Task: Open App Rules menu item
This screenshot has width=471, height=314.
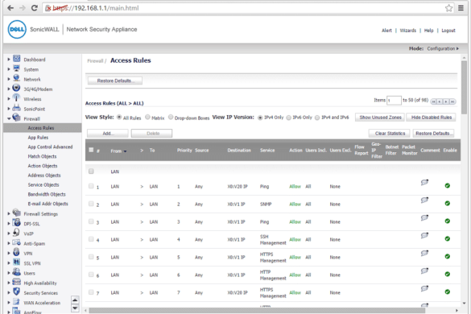Action: 38,138
